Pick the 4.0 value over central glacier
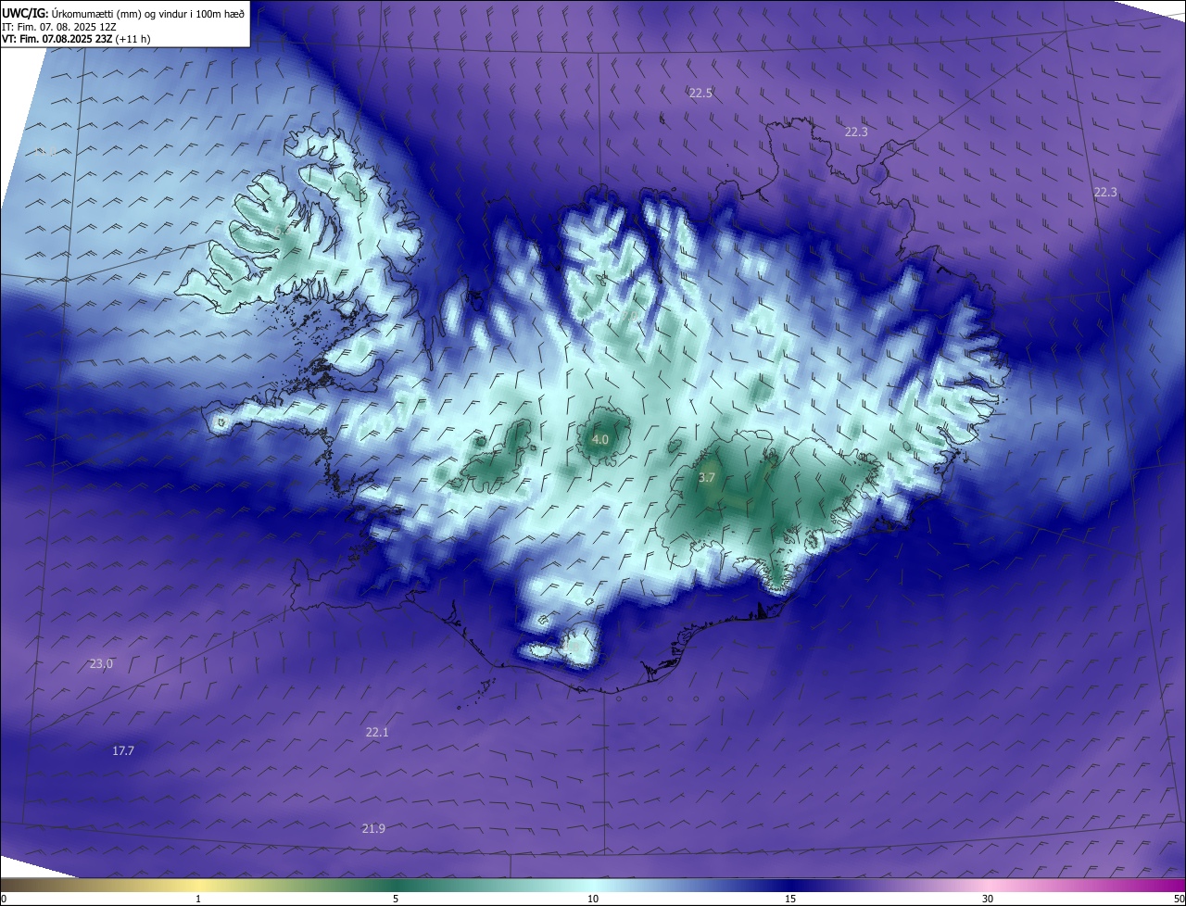This screenshot has width=1186, height=906. pyautogui.click(x=600, y=439)
